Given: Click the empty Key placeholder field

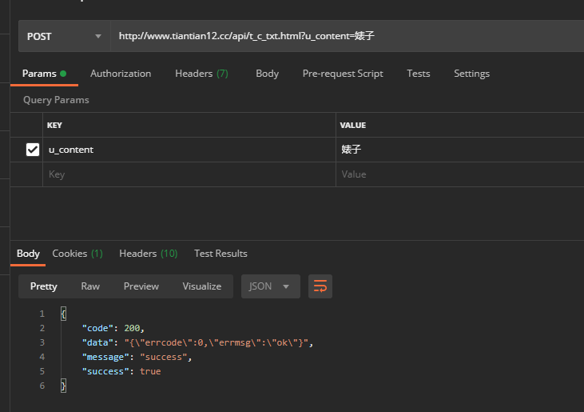Looking at the screenshot, I should point(189,174).
